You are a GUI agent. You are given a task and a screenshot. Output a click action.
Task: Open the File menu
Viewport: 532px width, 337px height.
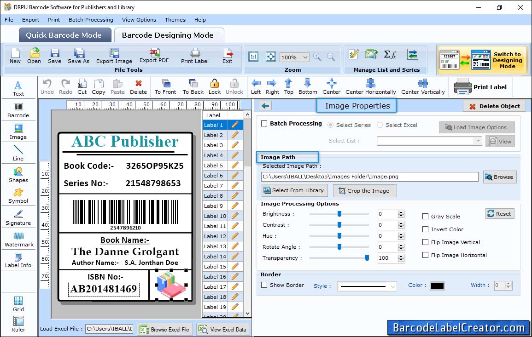click(x=9, y=20)
